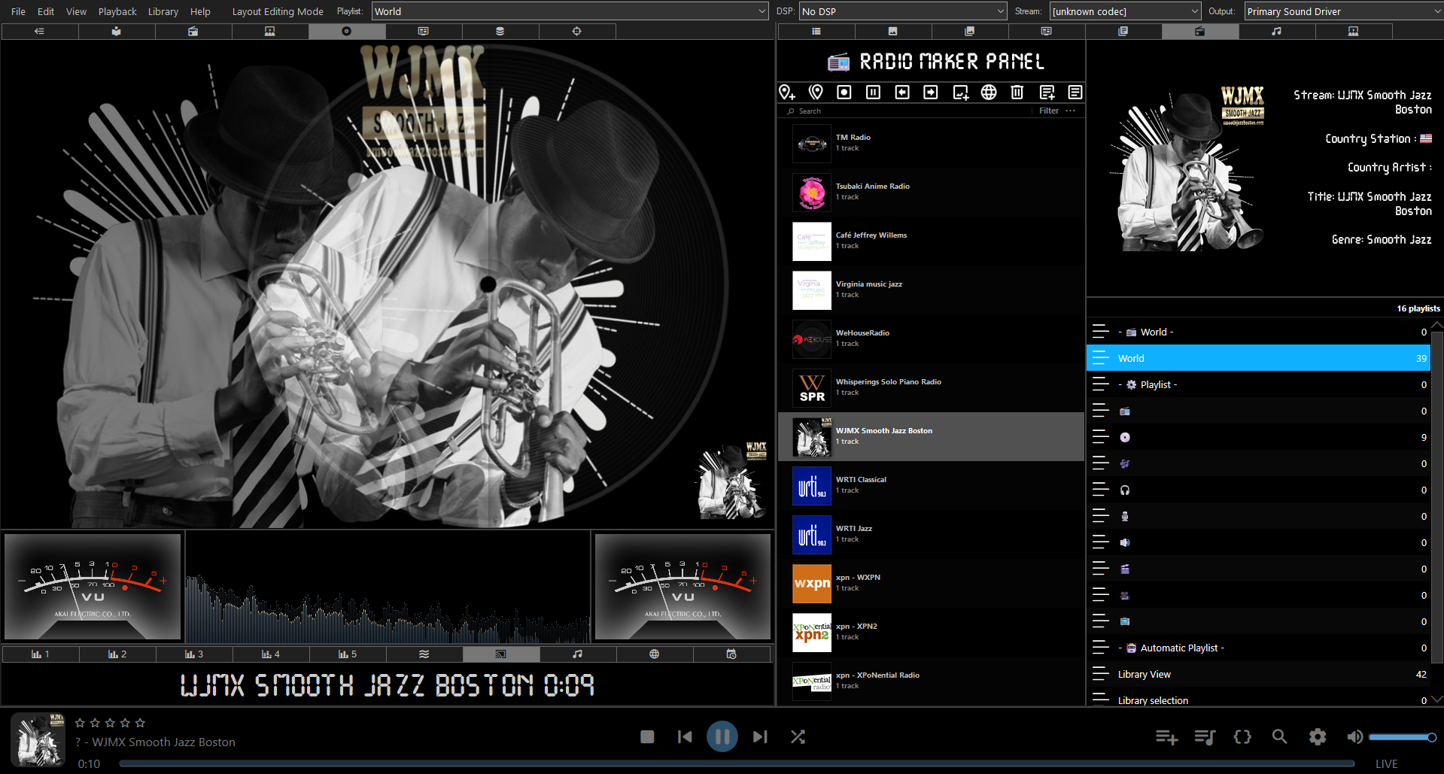Click the left arrow box icon
Screen dimensions: 1444x774
[x=902, y=92]
